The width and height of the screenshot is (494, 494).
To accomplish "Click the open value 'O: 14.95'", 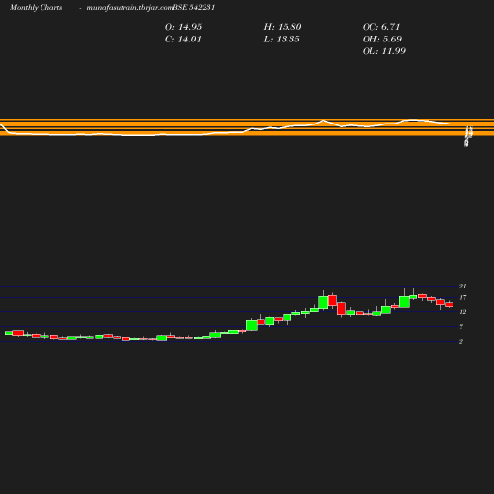I will click(183, 27).
